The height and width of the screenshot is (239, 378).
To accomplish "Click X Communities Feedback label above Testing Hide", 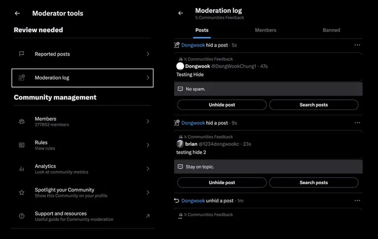I will tap(208, 59).
